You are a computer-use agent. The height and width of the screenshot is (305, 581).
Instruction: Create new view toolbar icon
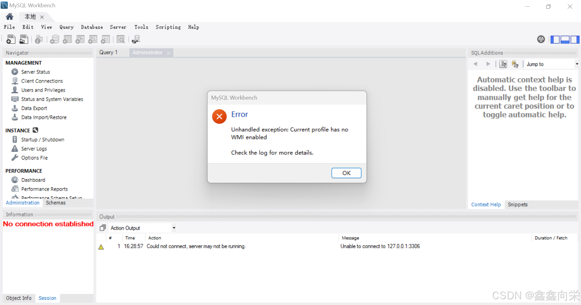(80, 39)
